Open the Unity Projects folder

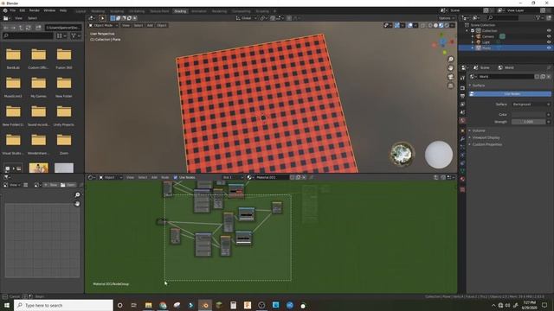[x=64, y=115]
